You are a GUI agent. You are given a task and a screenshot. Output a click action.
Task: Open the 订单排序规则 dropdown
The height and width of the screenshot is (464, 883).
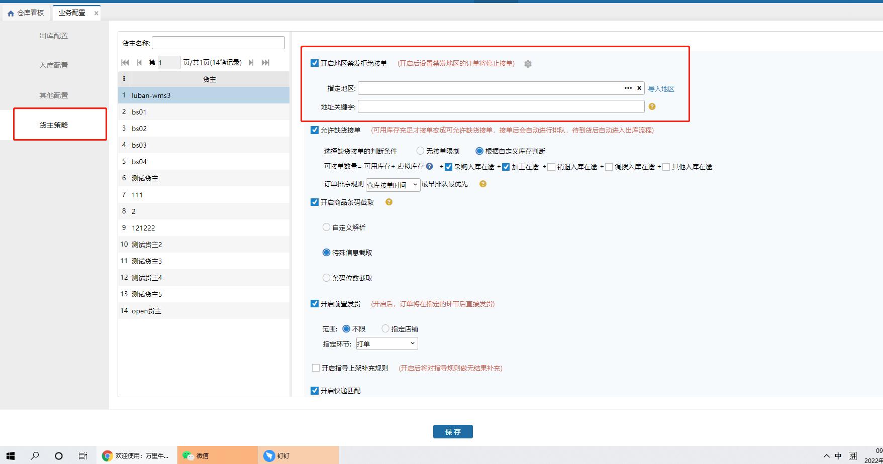pyautogui.click(x=393, y=184)
